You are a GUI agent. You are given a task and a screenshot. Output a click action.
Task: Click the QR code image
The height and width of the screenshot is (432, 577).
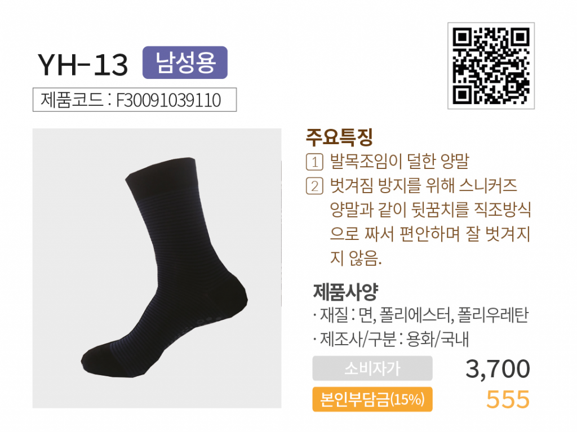point(491,66)
